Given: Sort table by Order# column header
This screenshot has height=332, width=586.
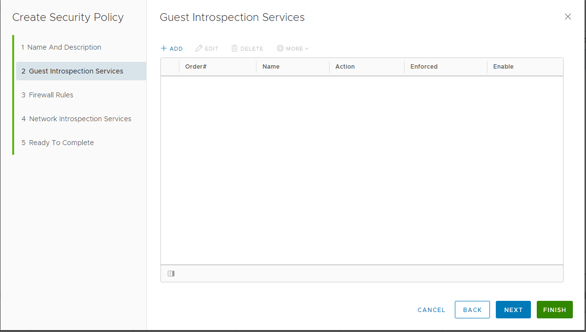Looking at the screenshot, I should pyautogui.click(x=196, y=67).
